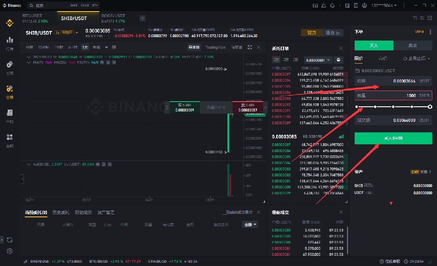Close the recent trades panel
This screenshot has width=437, height=266.
pyautogui.click(x=341, y=212)
